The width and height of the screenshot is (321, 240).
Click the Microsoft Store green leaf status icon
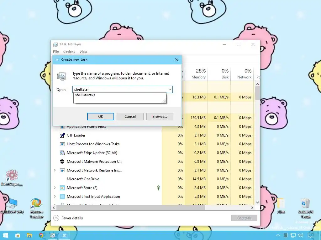(158, 187)
